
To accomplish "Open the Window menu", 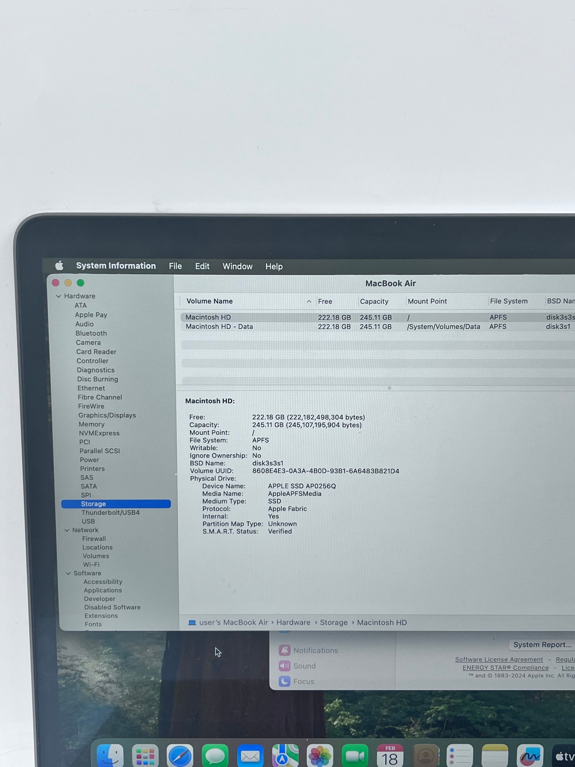I will point(238,266).
